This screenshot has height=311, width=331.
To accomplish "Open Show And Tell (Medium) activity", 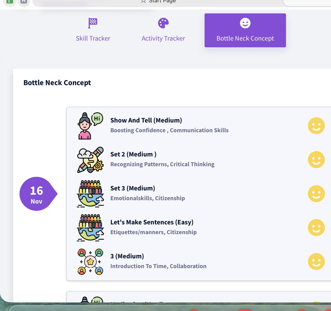I will click(x=146, y=120).
